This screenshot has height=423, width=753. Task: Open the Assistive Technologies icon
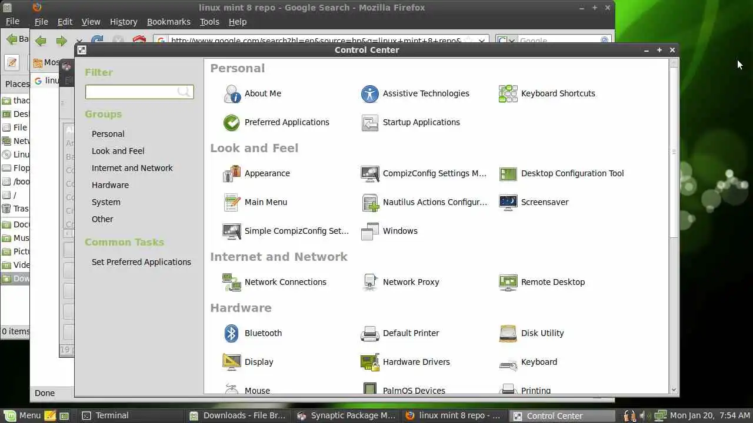coord(370,93)
